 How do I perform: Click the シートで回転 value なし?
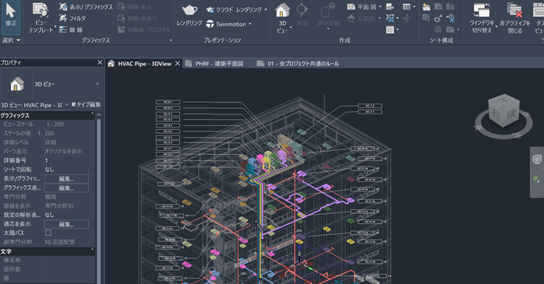click(50, 170)
